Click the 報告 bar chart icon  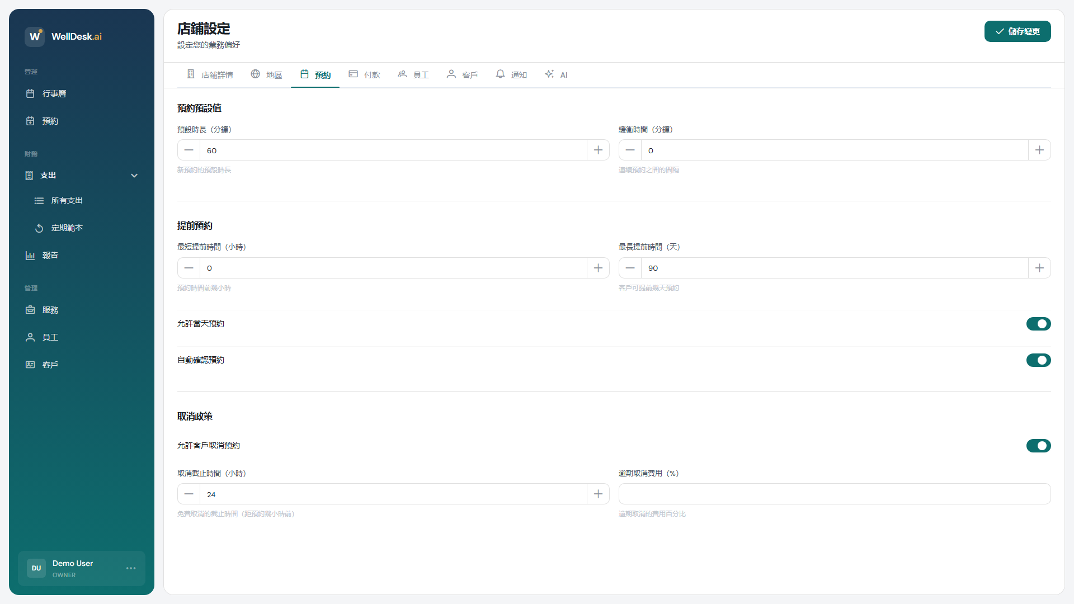pyautogui.click(x=30, y=256)
